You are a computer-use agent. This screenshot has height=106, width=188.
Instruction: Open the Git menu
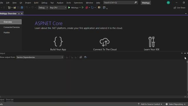21,3
